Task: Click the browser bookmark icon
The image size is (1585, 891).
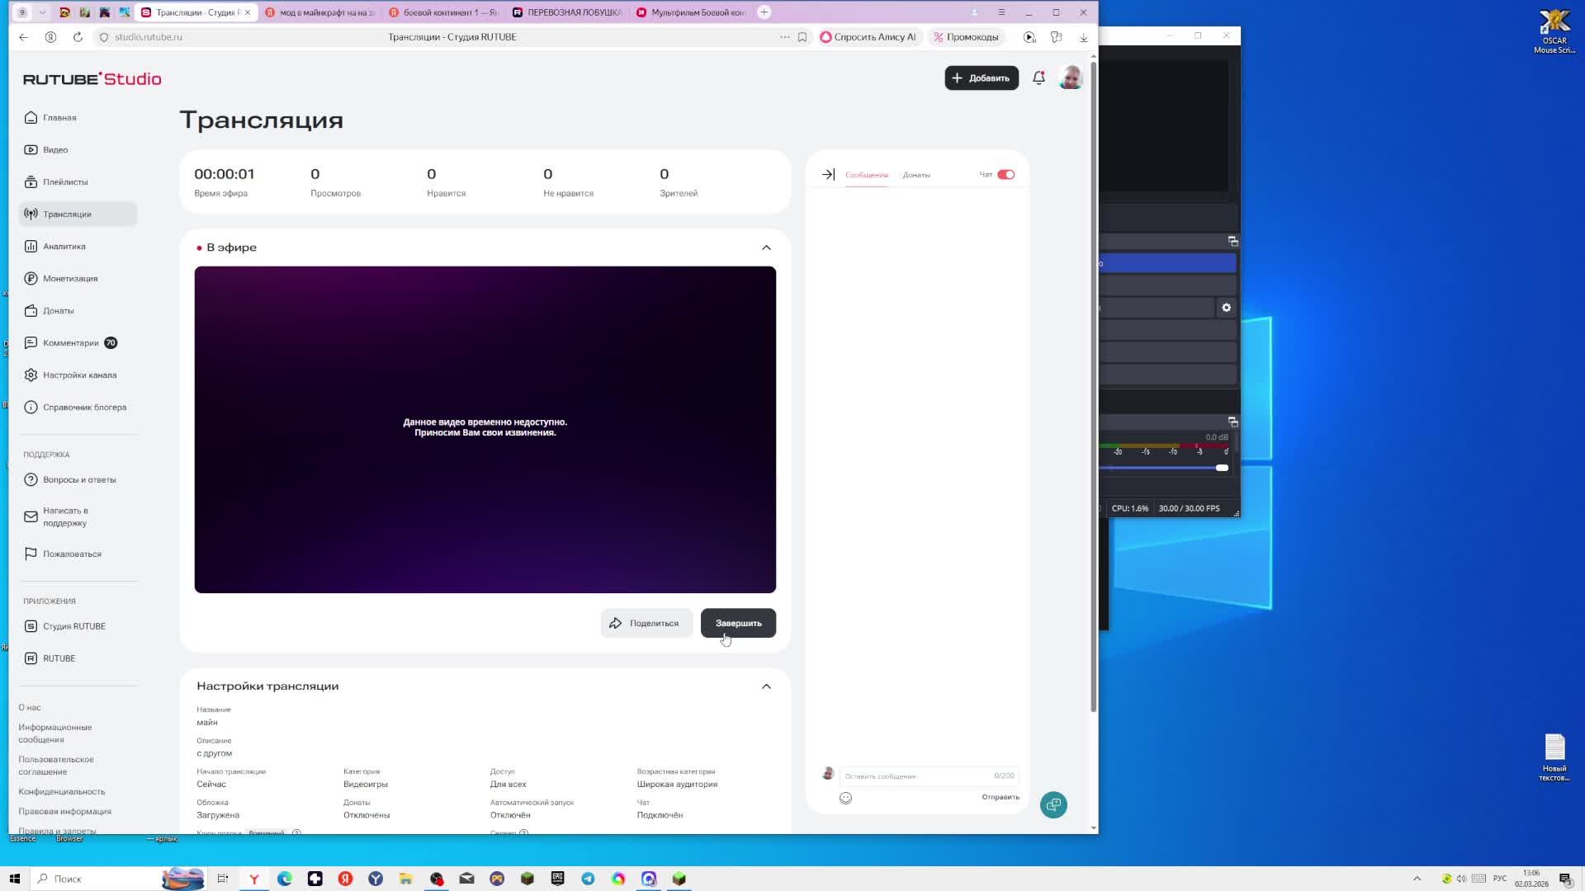Action: 802,37
